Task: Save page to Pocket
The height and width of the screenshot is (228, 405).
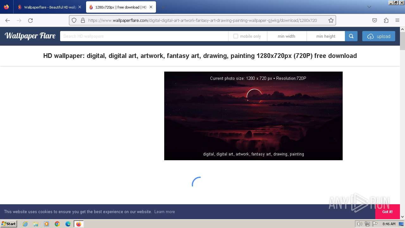Action: click(375, 20)
